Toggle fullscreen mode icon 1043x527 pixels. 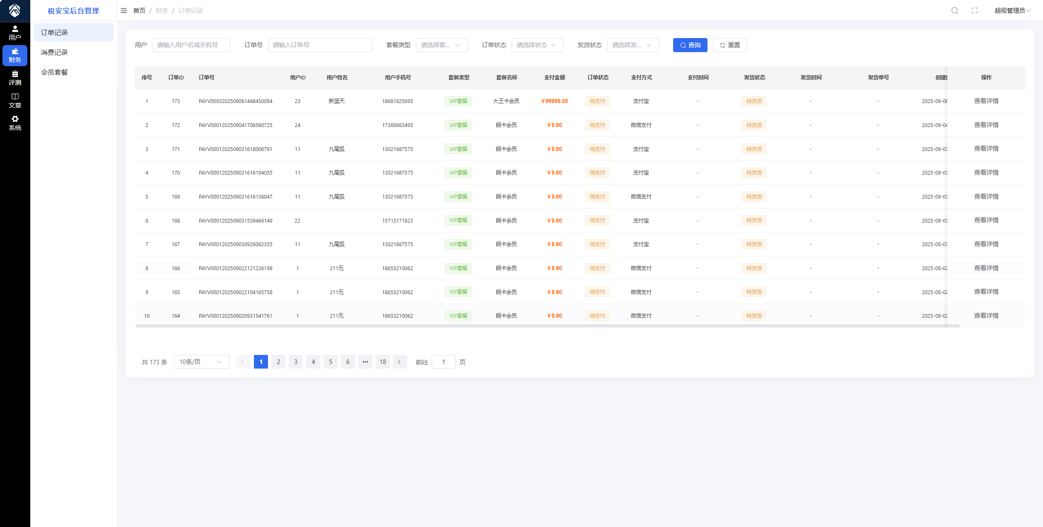975,11
